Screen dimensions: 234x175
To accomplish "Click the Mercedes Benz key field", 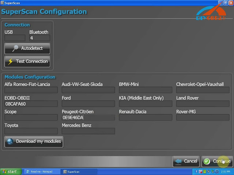I will point(88,131).
